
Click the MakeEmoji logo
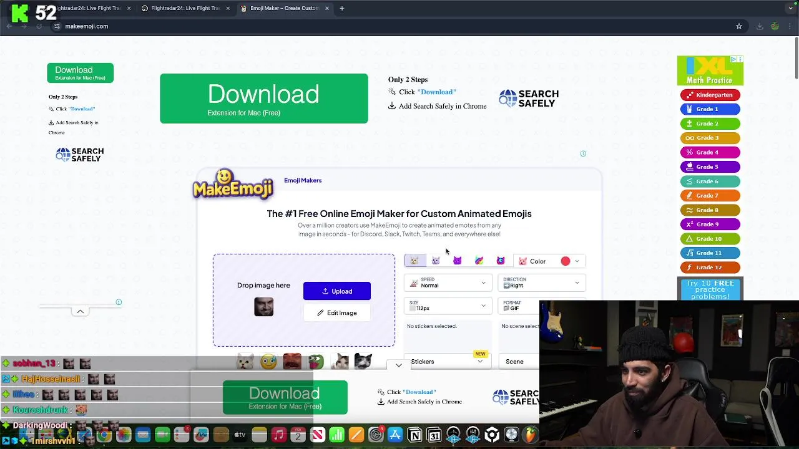(233, 184)
